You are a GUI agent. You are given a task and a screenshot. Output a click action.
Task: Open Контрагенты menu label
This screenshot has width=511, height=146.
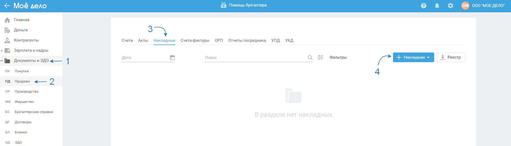click(26, 40)
